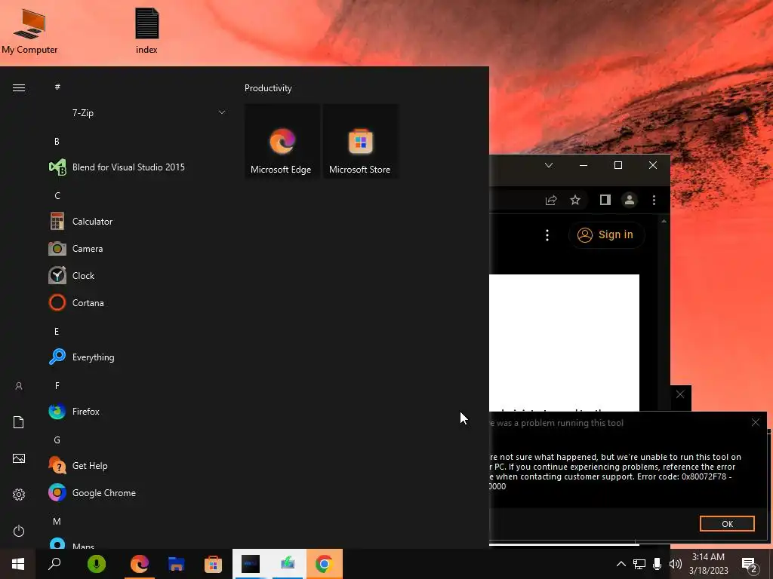Screen dimensions: 773x579
Task: Click OK in the error dialog
Action: [x=727, y=524]
